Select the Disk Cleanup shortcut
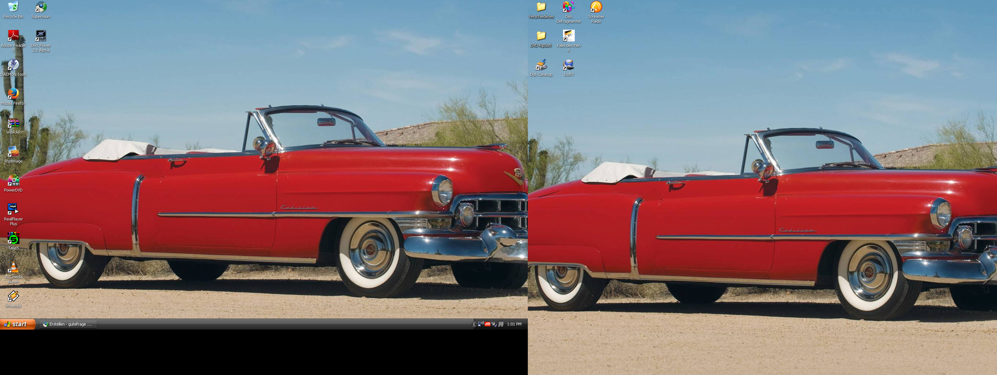Screen dimensions: 997x375 coord(541,68)
